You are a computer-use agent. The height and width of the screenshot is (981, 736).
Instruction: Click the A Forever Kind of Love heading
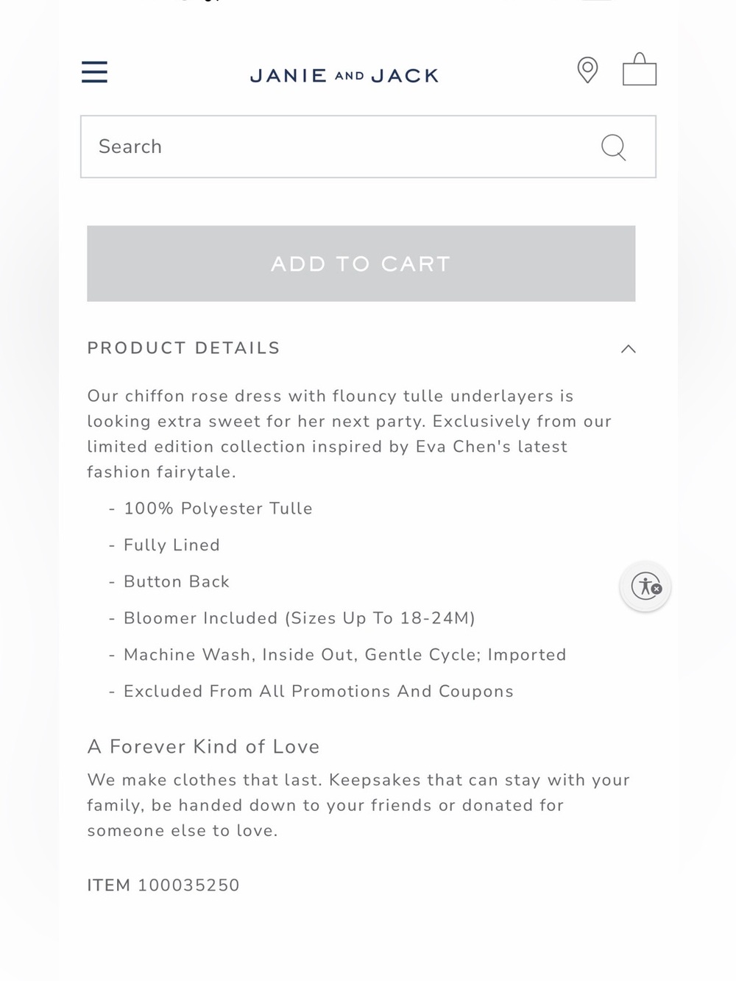pyautogui.click(x=203, y=746)
